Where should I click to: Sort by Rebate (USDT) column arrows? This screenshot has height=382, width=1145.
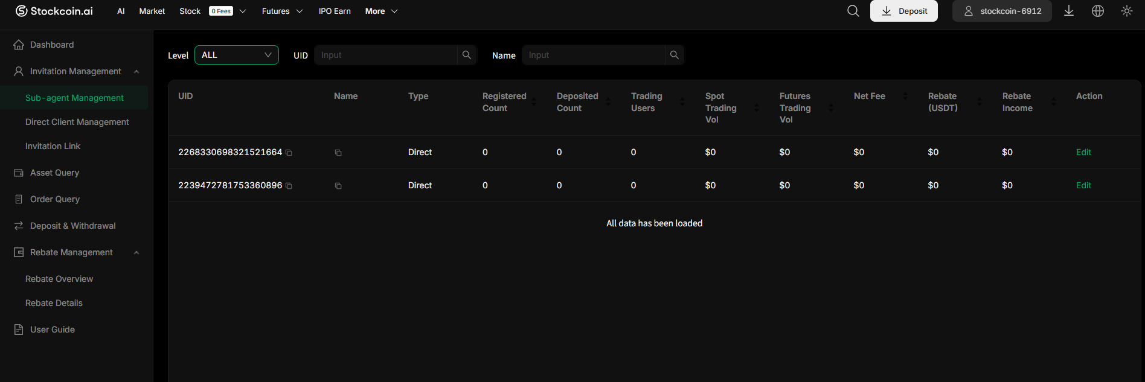(980, 102)
